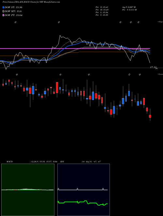This screenshot has height=216, width=163.
Task: Click the horizontal magenta DOW PT line
Action: [75, 48]
